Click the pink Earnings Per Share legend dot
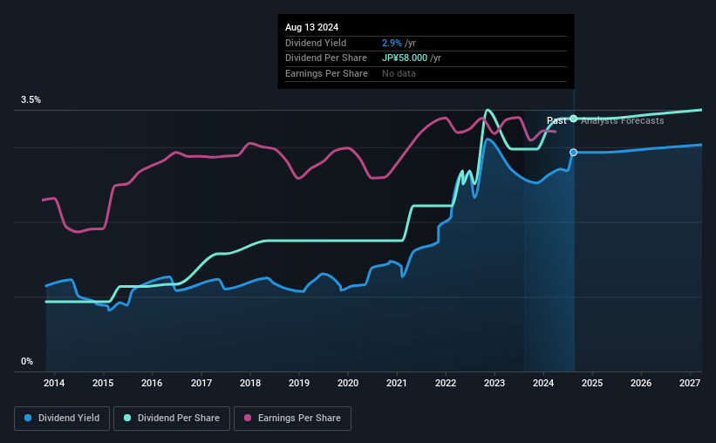 [248, 418]
